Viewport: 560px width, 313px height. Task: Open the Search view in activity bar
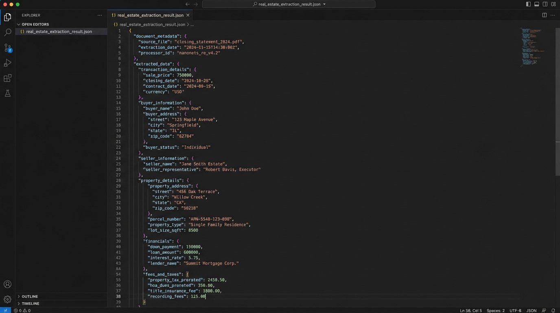coord(7,32)
